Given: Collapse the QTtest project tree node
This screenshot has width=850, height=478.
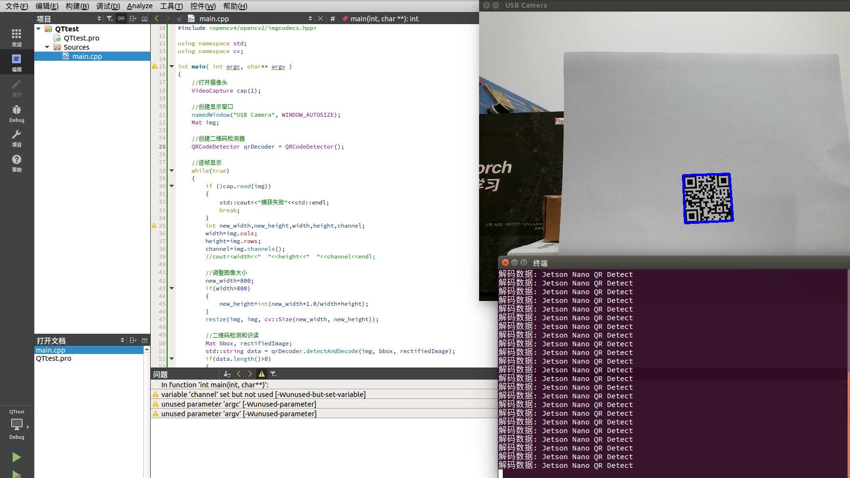Looking at the screenshot, I should pyautogui.click(x=39, y=29).
